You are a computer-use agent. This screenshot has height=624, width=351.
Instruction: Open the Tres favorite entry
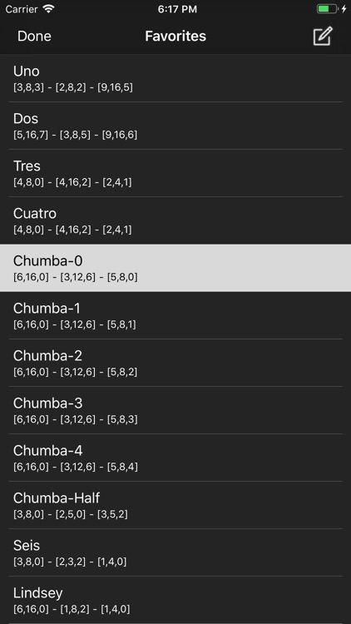[175, 173]
